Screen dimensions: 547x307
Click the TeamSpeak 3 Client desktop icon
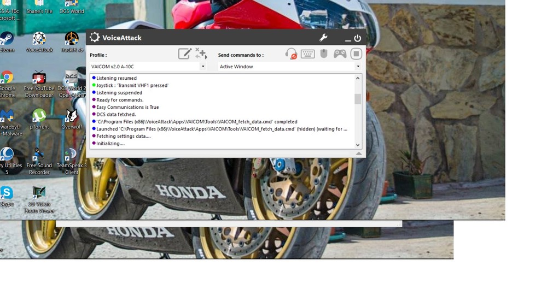tap(72, 161)
